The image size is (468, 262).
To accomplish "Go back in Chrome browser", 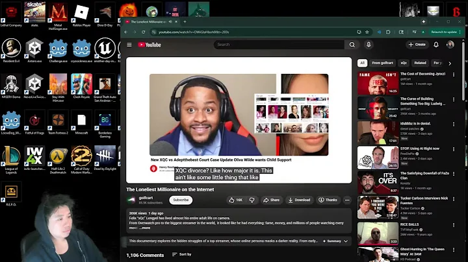I will click(x=126, y=32).
